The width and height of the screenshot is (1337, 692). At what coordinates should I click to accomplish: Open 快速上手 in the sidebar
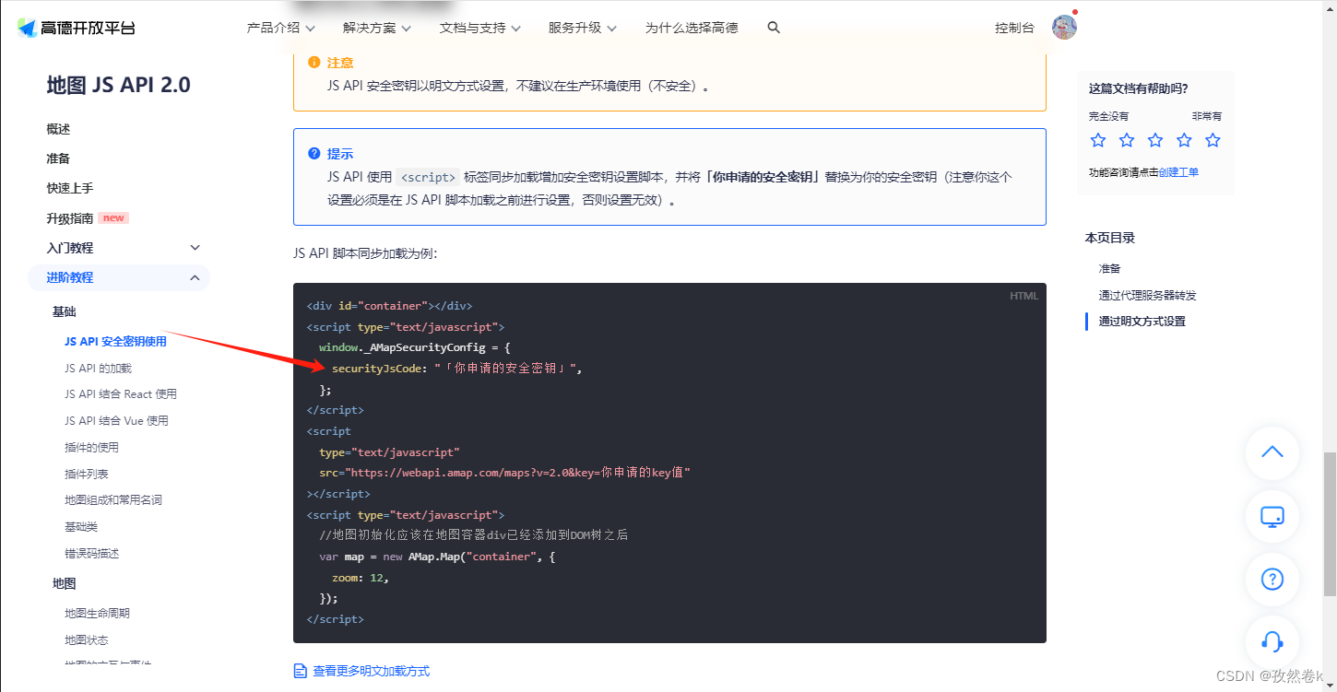point(70,188)
